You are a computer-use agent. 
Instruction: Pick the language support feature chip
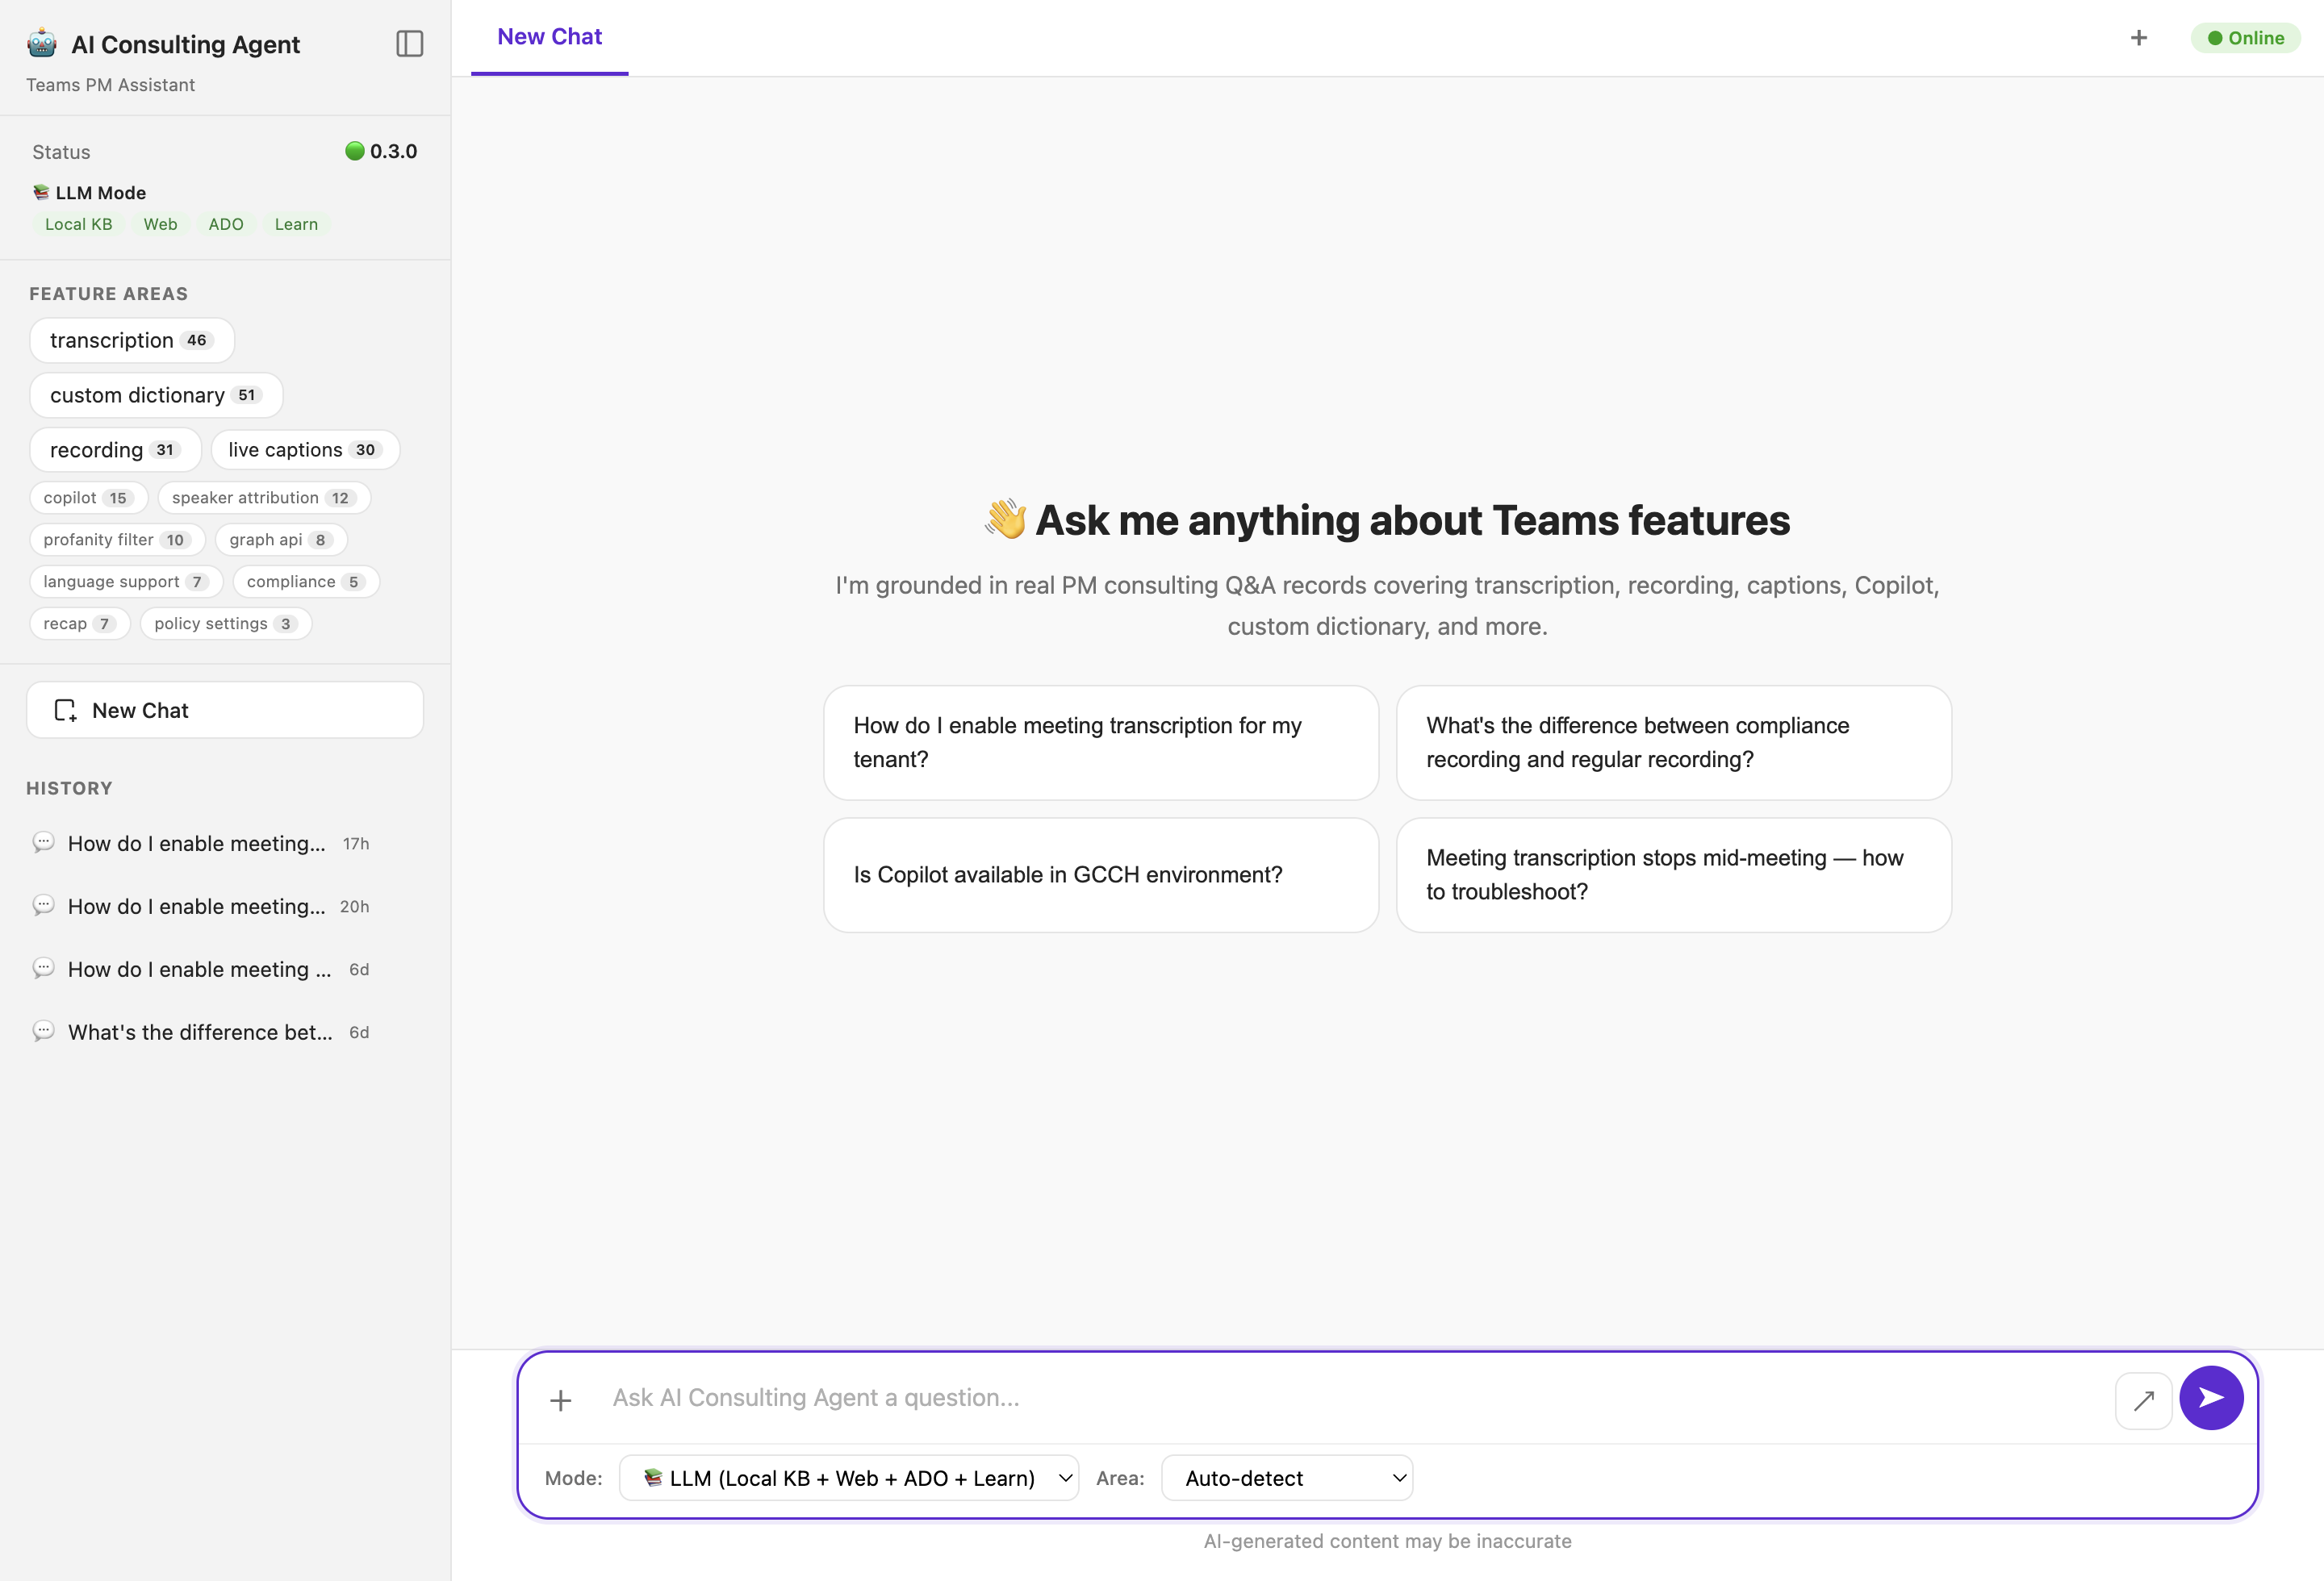(126, 582)
